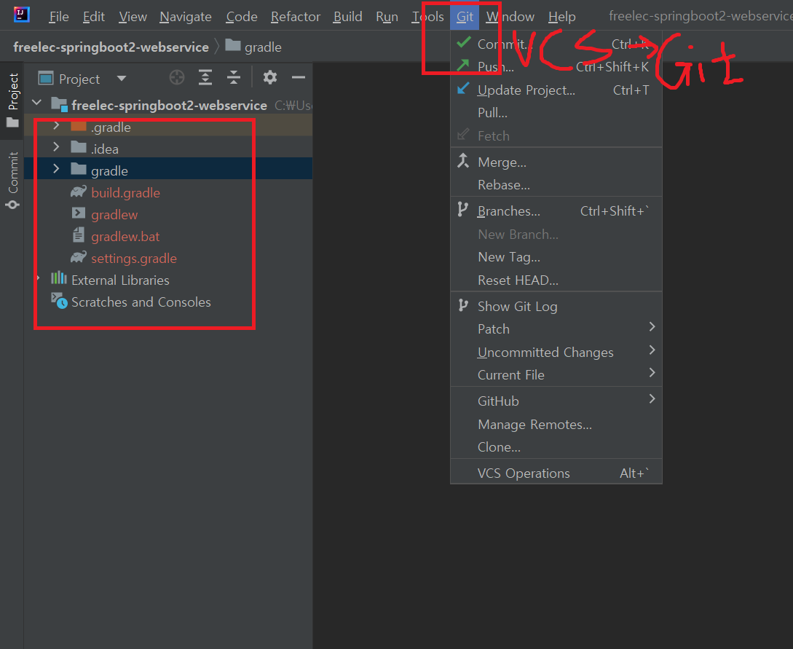Open the Project view dropdown arrow
The height and width of the screenshot is (649, 793).
pos(122,79)
